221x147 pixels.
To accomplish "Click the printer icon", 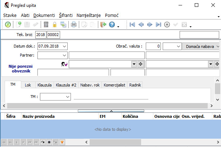I will 74,25.
